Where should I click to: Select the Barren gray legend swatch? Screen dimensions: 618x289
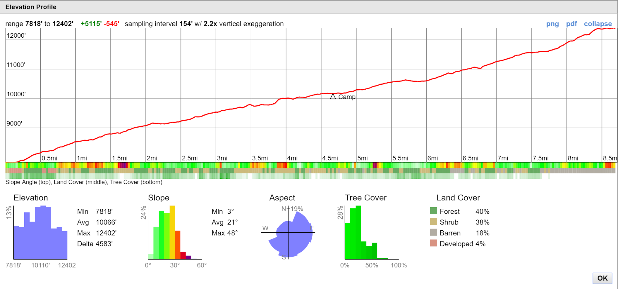[433, 232]
